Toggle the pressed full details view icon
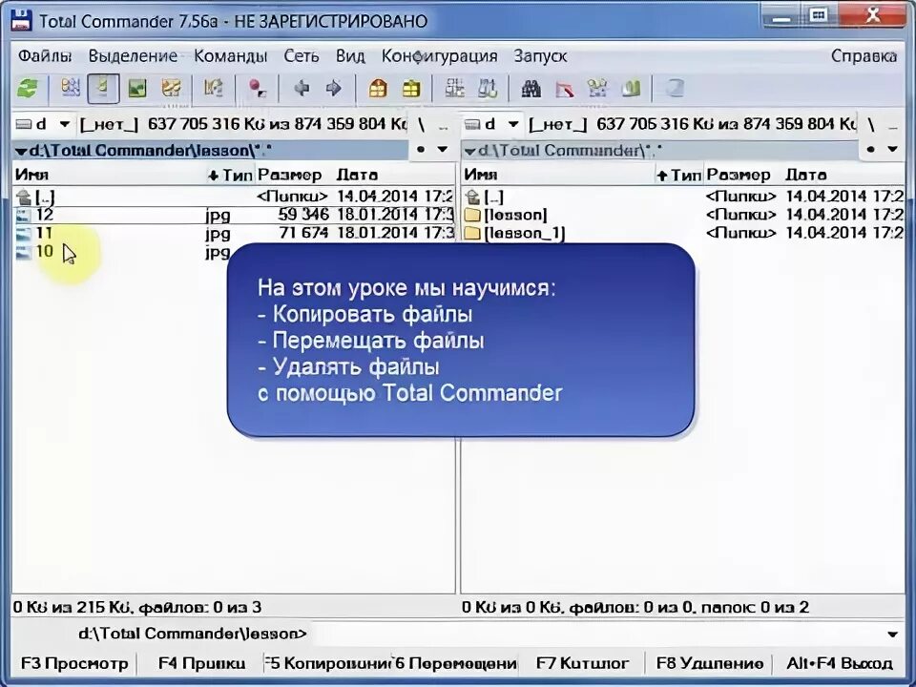The image size is (916, 687). pos(103,89)
